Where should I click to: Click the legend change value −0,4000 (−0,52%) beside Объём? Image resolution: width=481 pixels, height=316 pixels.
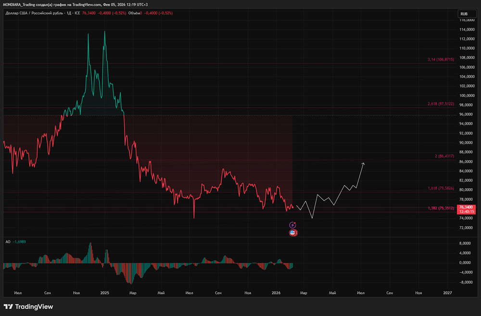point(158,13)
